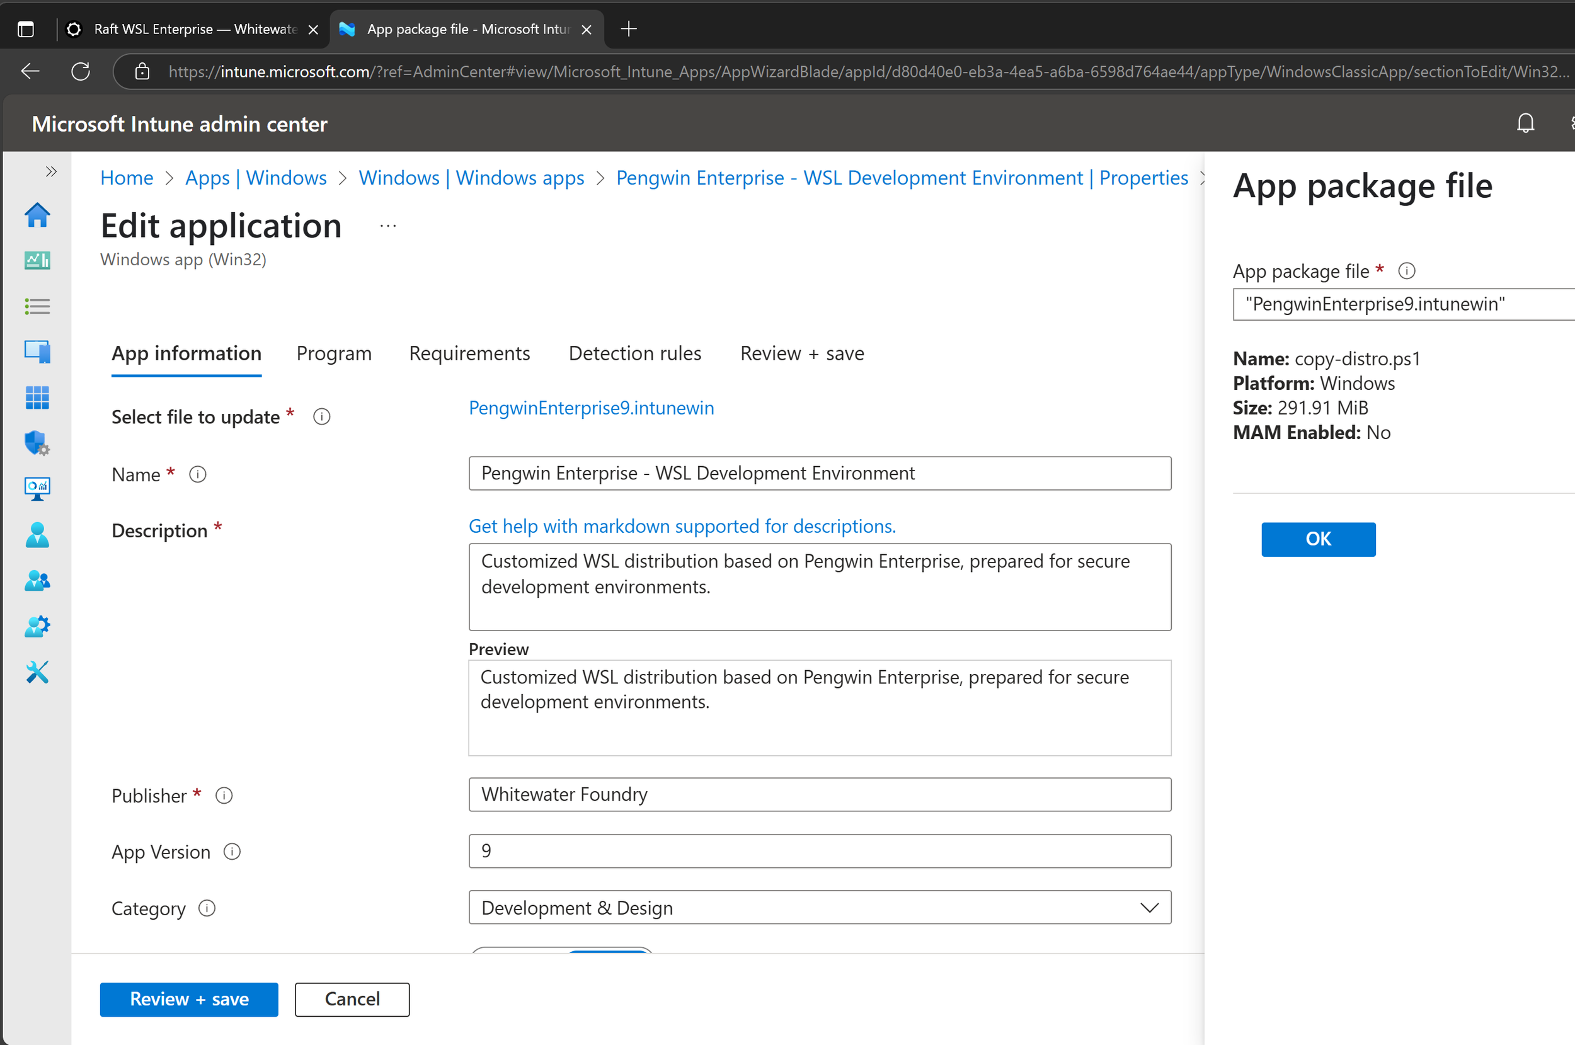1575x1045 pixels.
Task: Select the App information tab
Action: (186, 353)
